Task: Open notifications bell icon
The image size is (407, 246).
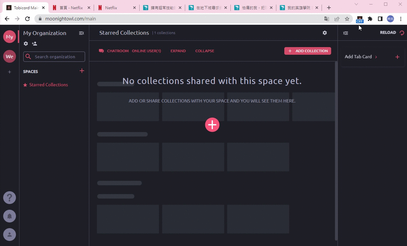Action: [10, 216]
